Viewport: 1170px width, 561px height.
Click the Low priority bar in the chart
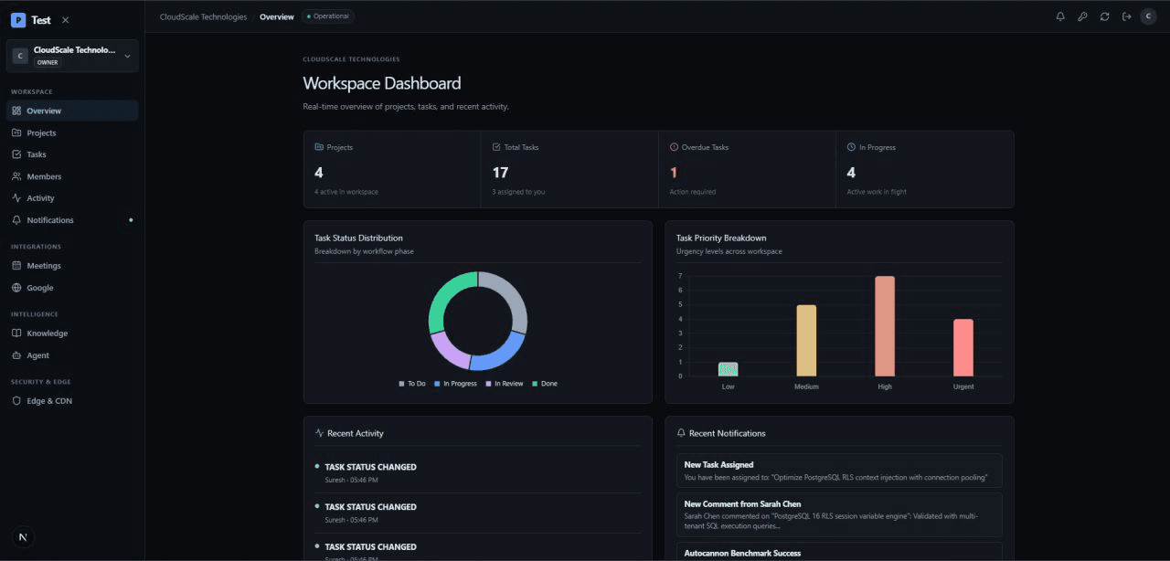(x=728, y=369)
